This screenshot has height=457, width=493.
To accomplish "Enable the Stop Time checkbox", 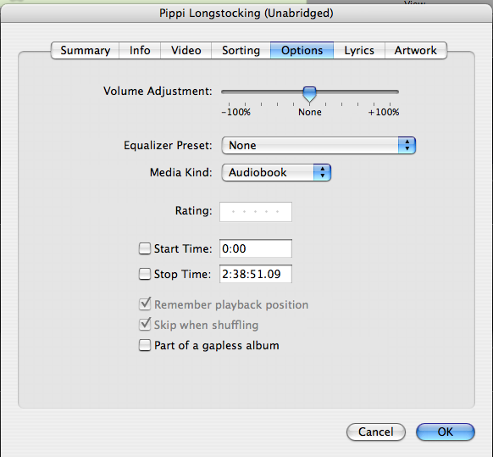I will coord(145,274).
